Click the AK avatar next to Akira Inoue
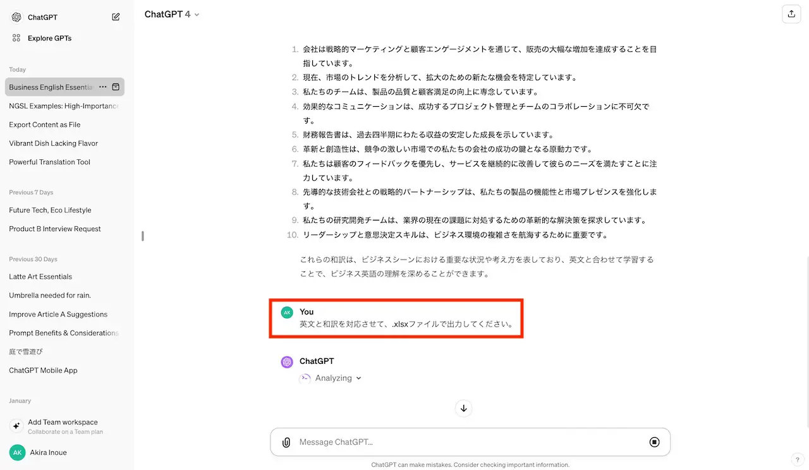809x470 pixels. (17, 452)
